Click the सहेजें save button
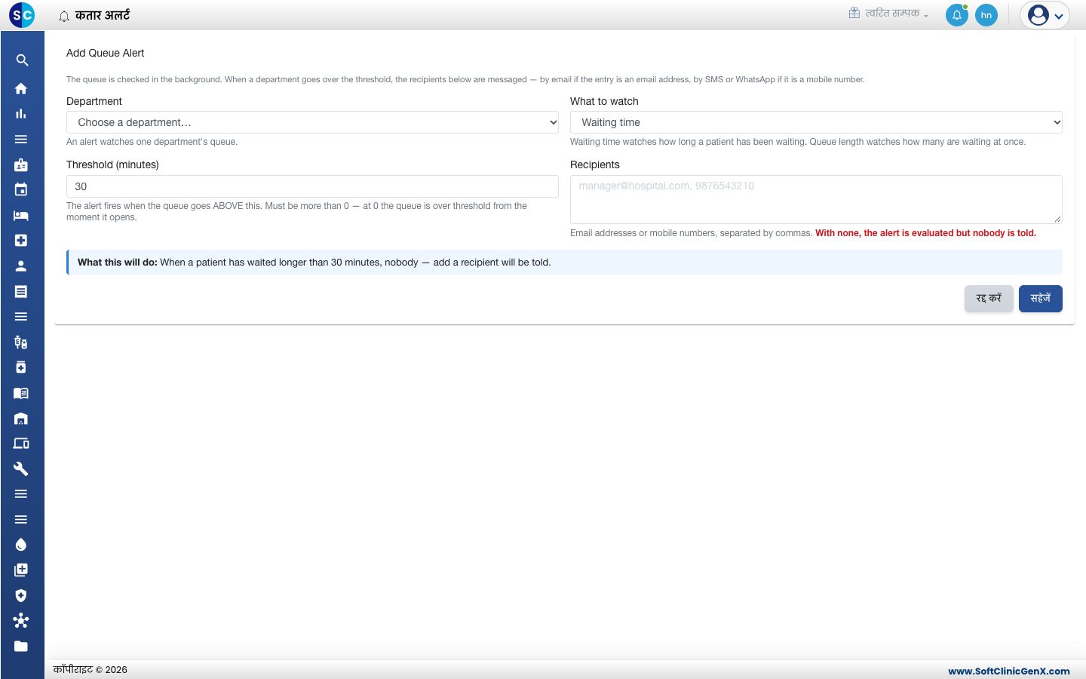The image size is (1086, 679). [1041, 299]
